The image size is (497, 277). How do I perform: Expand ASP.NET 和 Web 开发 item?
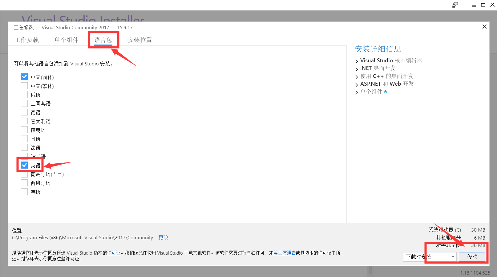(x=357, y=84)
